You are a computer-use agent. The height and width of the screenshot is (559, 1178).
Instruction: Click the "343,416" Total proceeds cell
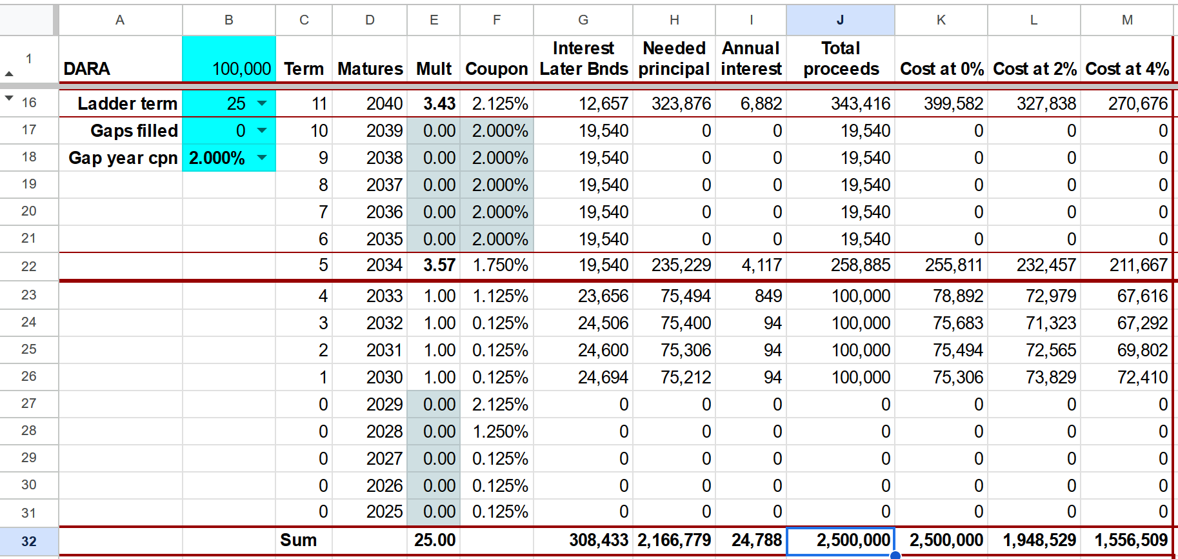(x=841, y=103)
